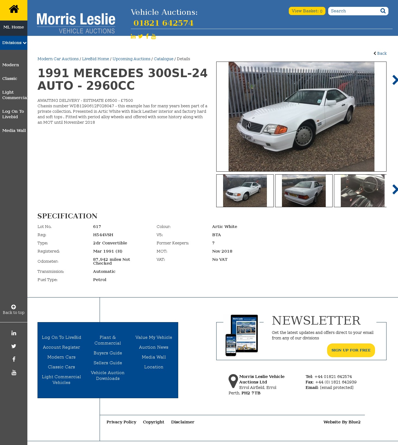
Task: Open Disclaimer link
Action: 183,422
